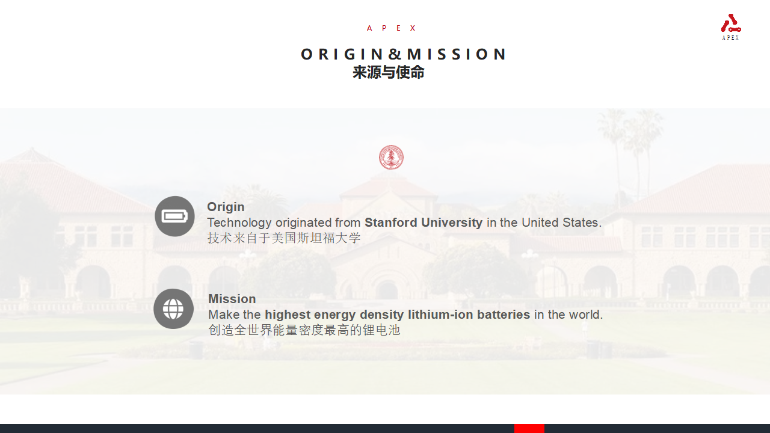Select the Chinese subtitle 来源与使命
The image size is (770, 433).
[x=389, y=72]
